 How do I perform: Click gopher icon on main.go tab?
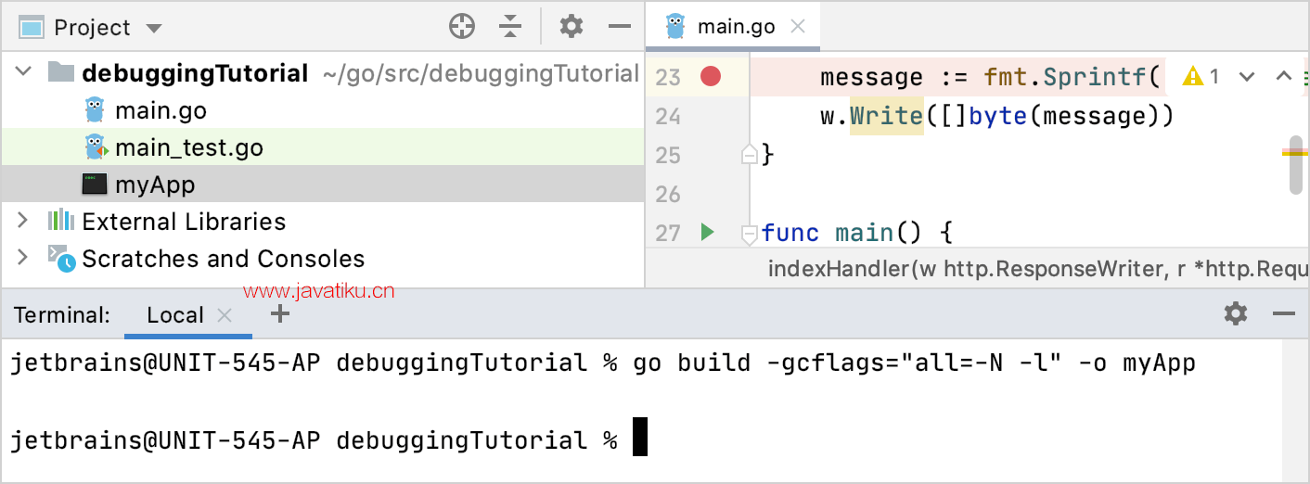click(x=676, y=26)
